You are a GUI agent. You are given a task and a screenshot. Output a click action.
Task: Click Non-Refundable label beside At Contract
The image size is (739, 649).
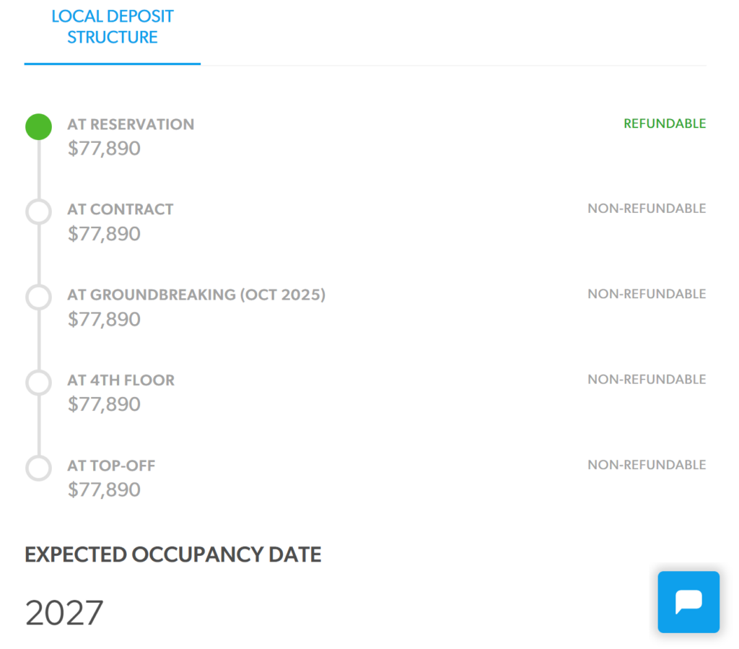647,209
